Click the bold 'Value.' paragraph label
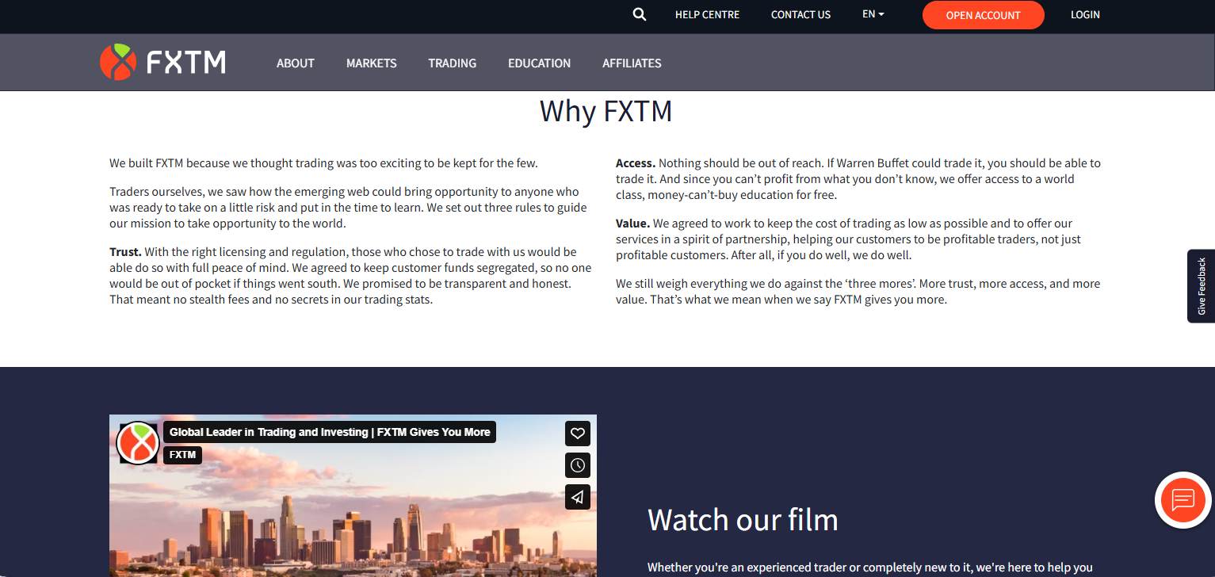The height and width of the screenshot is (577, 1215). coord(632,224)
